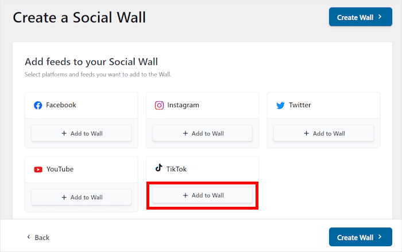Click the Instagram logo icon

point(159,105)
